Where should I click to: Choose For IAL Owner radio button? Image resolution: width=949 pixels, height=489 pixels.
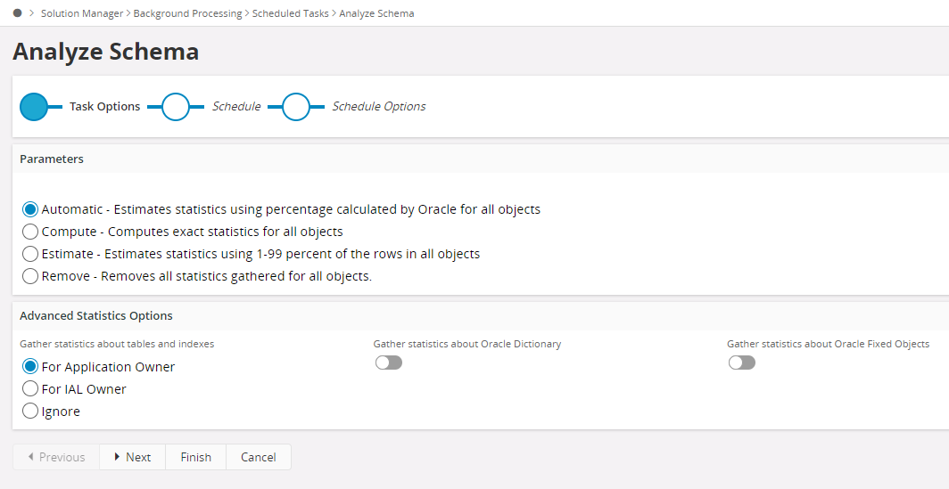30,389
